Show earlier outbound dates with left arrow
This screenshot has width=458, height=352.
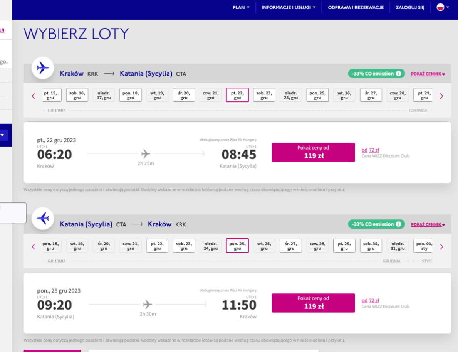33,96
